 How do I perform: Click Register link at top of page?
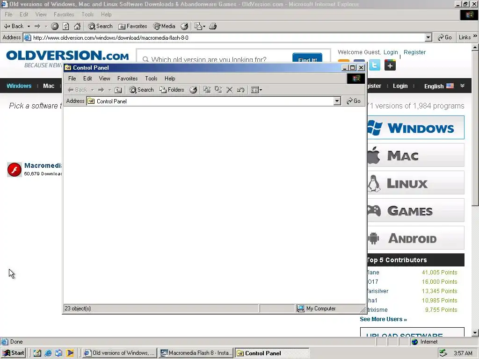pyautogui.click(x=414, y=52)
